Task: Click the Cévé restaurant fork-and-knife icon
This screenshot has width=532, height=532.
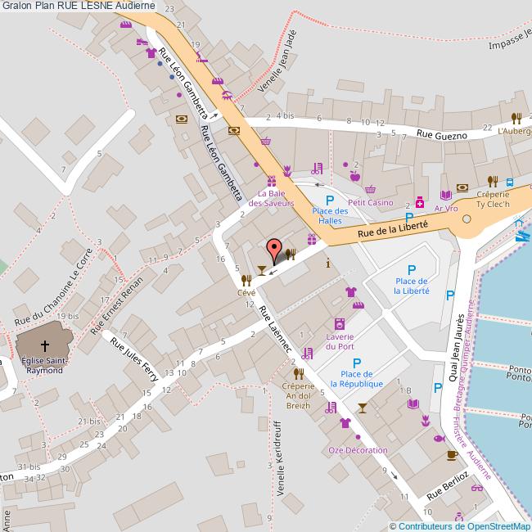Action: click(x=246, y=280)
